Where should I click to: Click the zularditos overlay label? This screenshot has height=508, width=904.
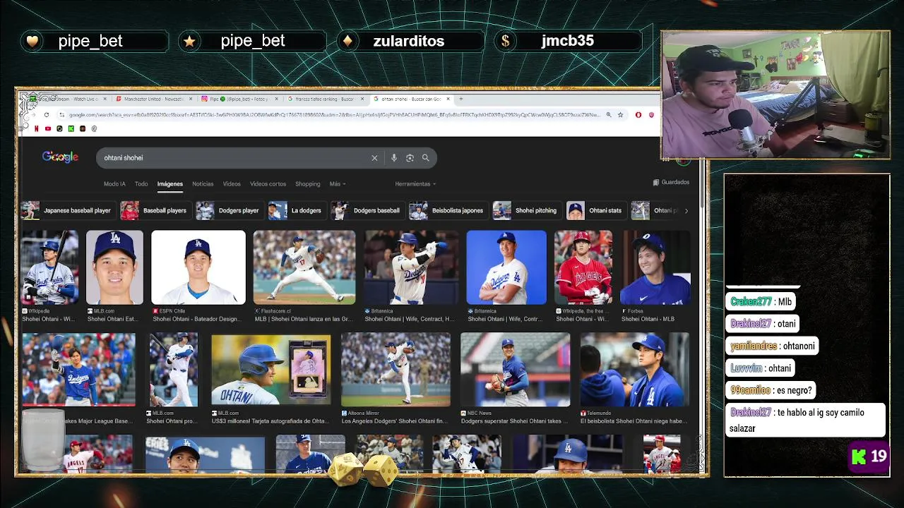[x=409, y=41]
